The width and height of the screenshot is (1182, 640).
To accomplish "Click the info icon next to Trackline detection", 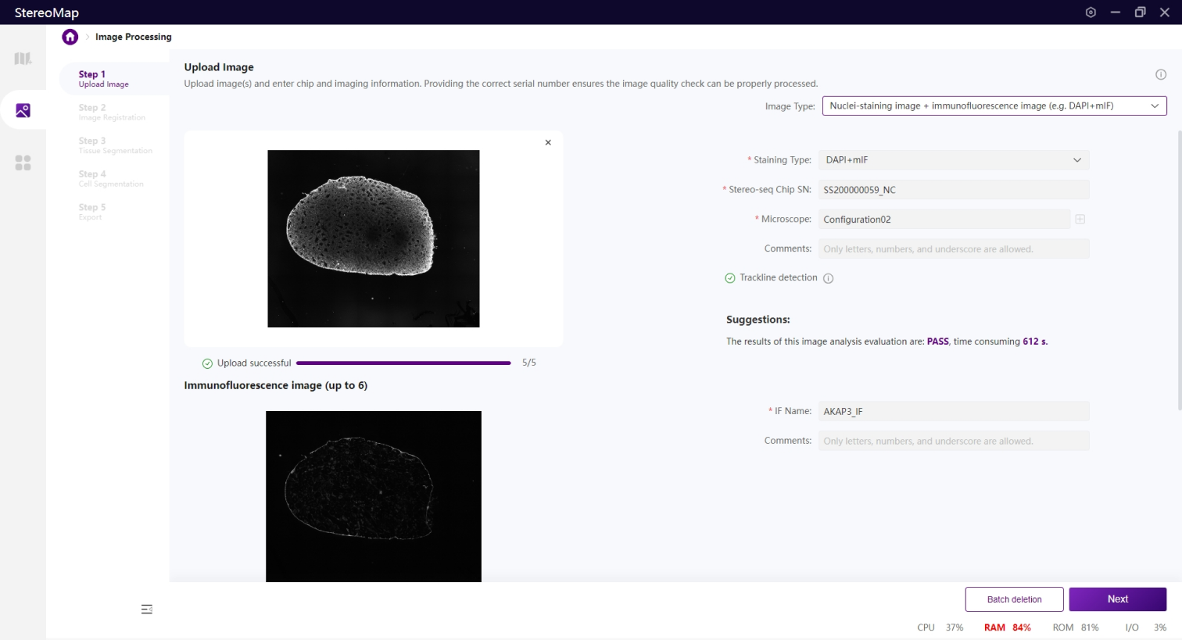I will pos(828,278).
